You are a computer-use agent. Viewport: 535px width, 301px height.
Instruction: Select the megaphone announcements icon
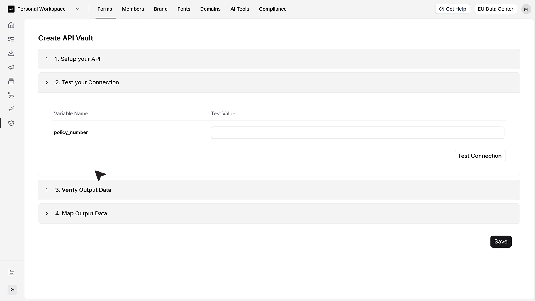(x=11, y=67)
